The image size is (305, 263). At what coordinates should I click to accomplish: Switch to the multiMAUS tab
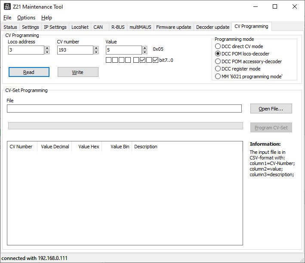(140, 27)
